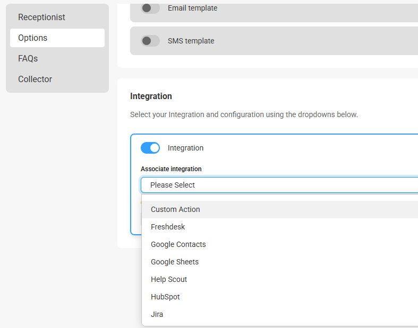Click the Associate integration field label
Viewport: 418px width, 328px height.
pos(171,169)
